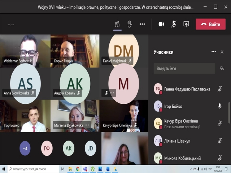Click the ІБ avatar in participants list
231x173 pixels.
[x=158, y=106]
